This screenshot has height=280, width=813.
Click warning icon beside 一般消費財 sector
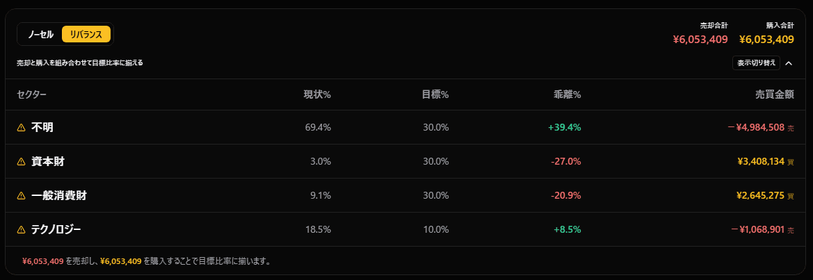point(21,195)
